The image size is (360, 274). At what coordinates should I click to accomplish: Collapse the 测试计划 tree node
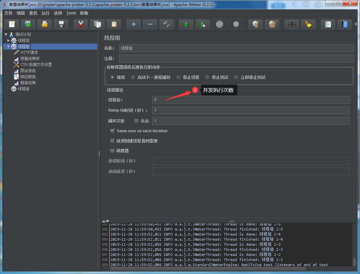point(6,34)
